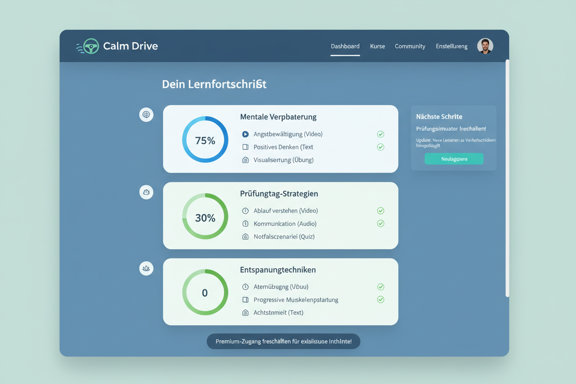Select the globe icon beside Mentale Verbesserung
Image resolution: width=576 pixels, height=384 pixels.
point(146,114)
